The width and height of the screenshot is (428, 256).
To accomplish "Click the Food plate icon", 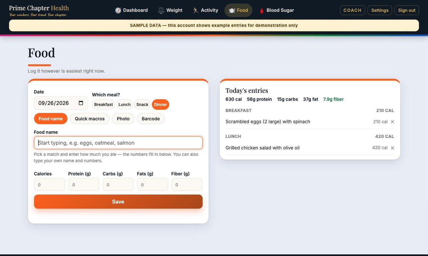I will pyautogui.click(x=232, y=10).
